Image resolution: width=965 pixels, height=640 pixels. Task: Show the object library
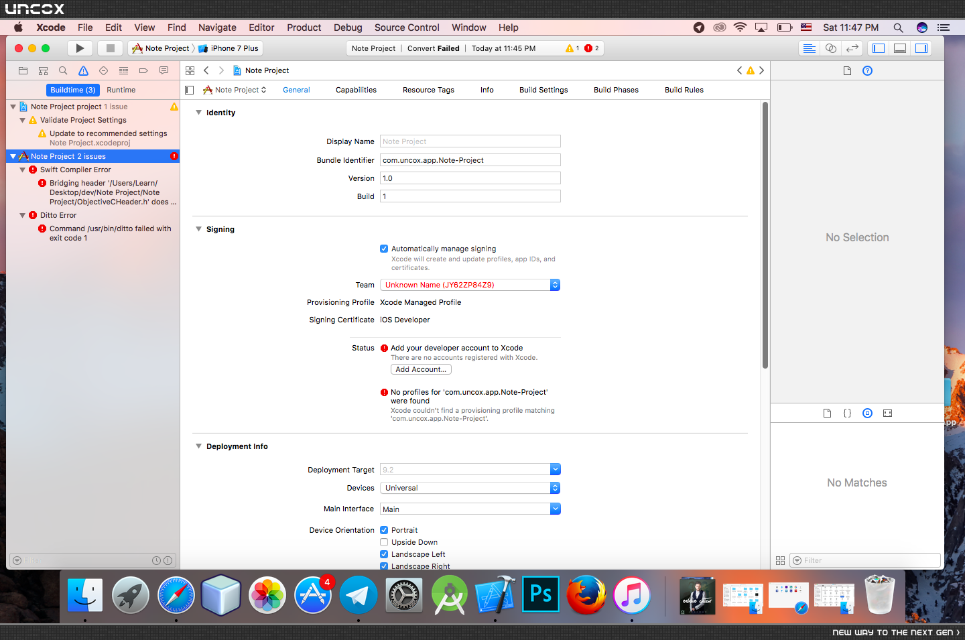867,413
